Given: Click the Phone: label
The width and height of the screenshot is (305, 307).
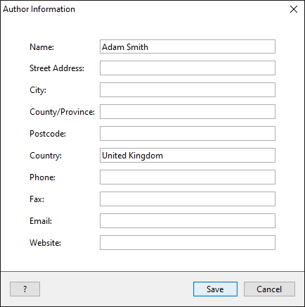Looking at the screenshot, I should [42, 177].
